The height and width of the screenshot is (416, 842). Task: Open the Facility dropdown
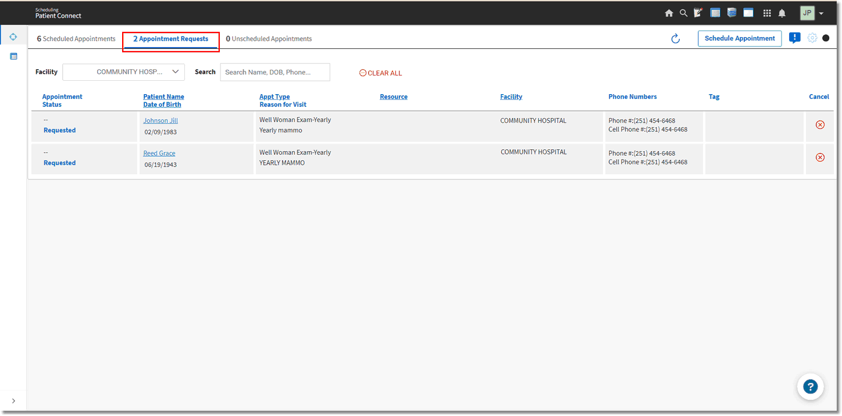(123, 72)
